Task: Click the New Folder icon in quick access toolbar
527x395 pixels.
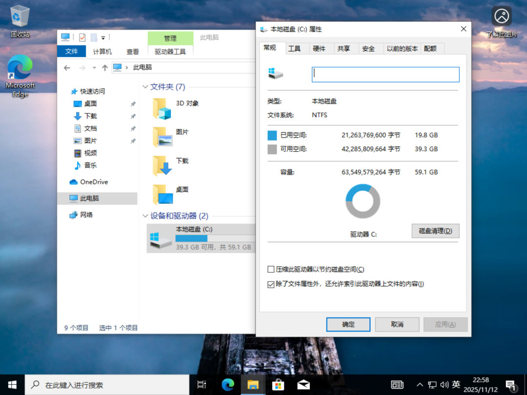Action: click(94, 37)
